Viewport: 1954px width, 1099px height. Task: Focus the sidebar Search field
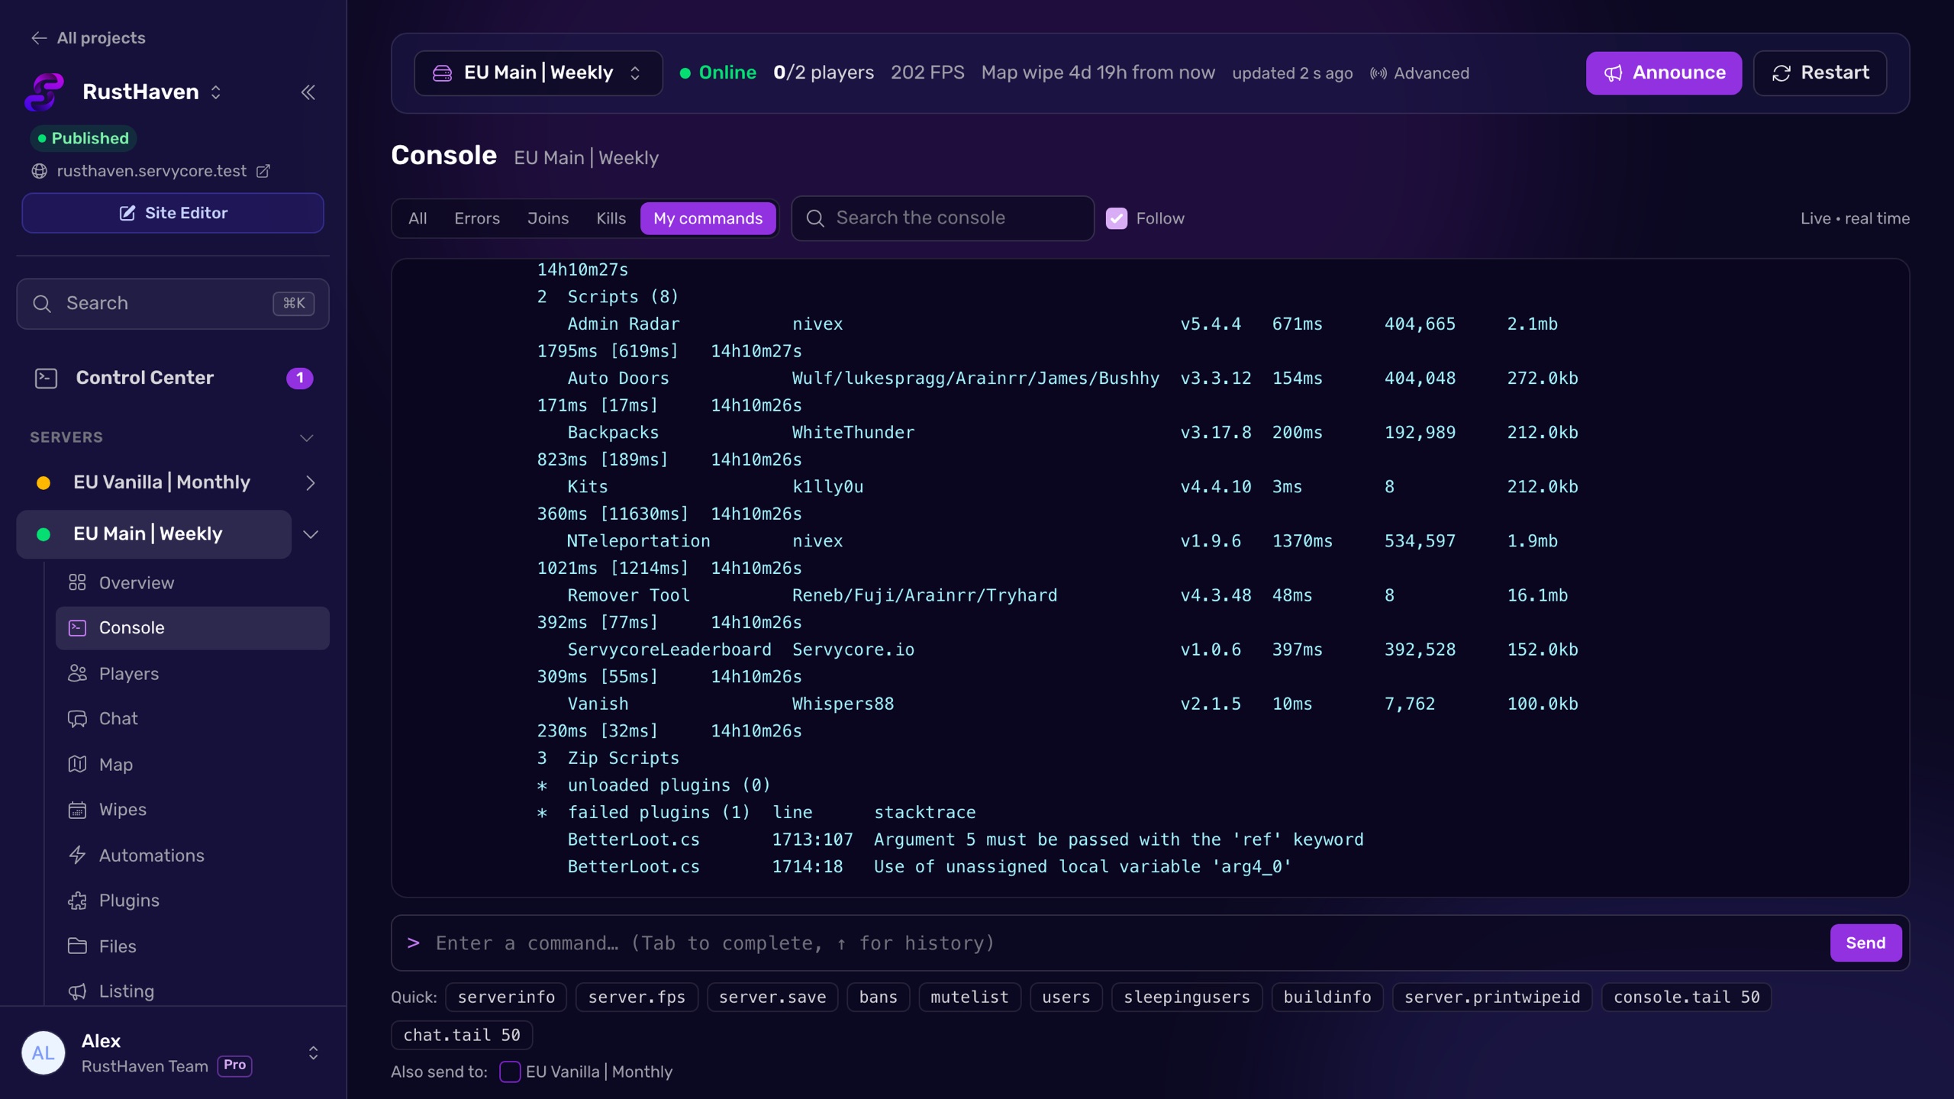point(173,304)
